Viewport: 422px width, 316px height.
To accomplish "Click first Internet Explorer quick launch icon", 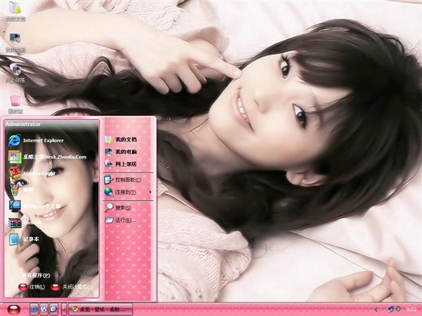I will [x=34, y=309].
